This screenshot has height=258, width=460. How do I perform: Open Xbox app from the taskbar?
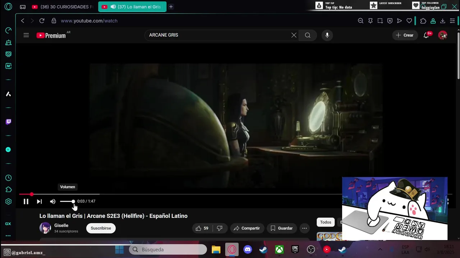279,249
